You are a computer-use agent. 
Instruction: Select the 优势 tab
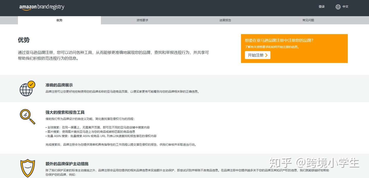point(59,20)
